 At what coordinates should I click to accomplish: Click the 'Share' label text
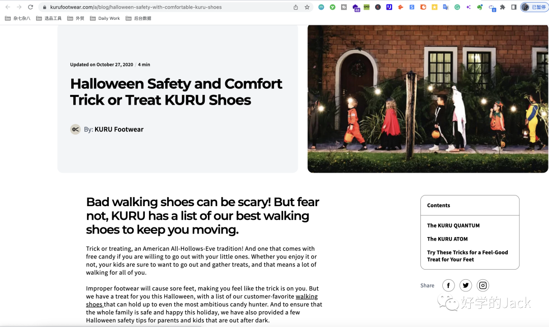point(427,285)
